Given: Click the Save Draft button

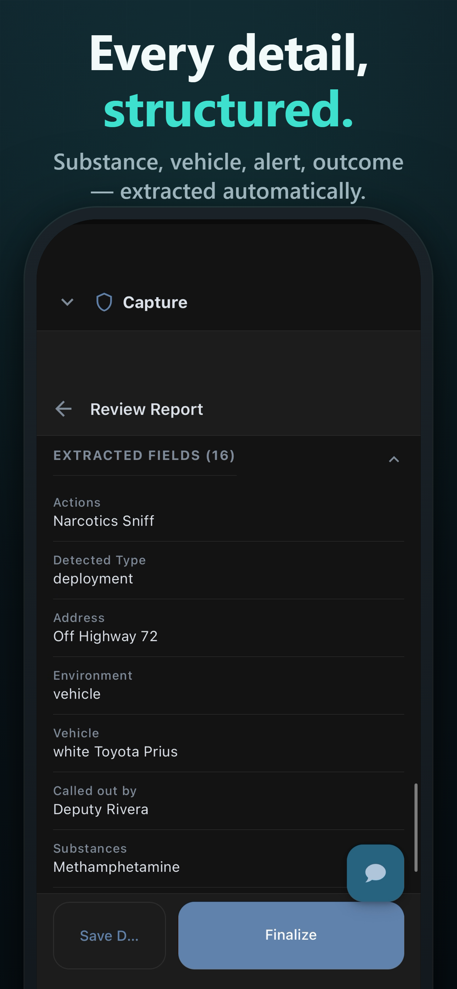Looking at the screenshot, I should point(109,936).
